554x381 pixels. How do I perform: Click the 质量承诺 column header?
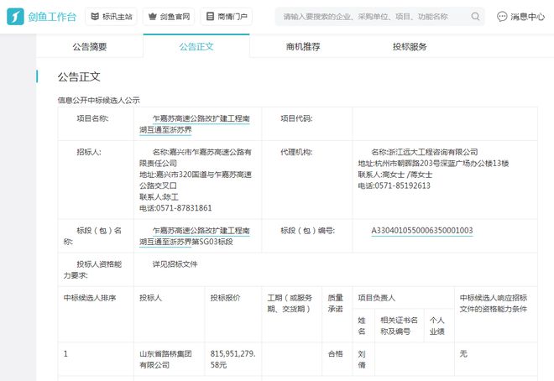335,303
